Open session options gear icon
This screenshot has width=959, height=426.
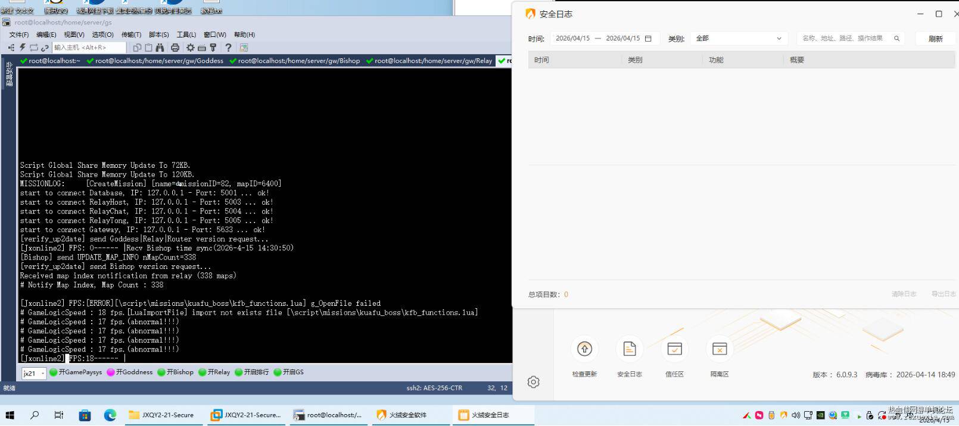pos(190,47)
